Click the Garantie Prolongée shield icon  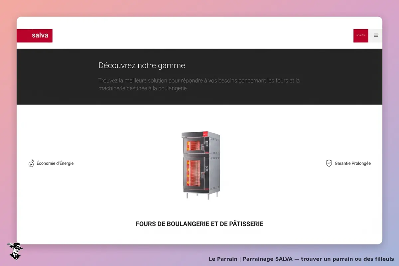(x=329, y=163)
